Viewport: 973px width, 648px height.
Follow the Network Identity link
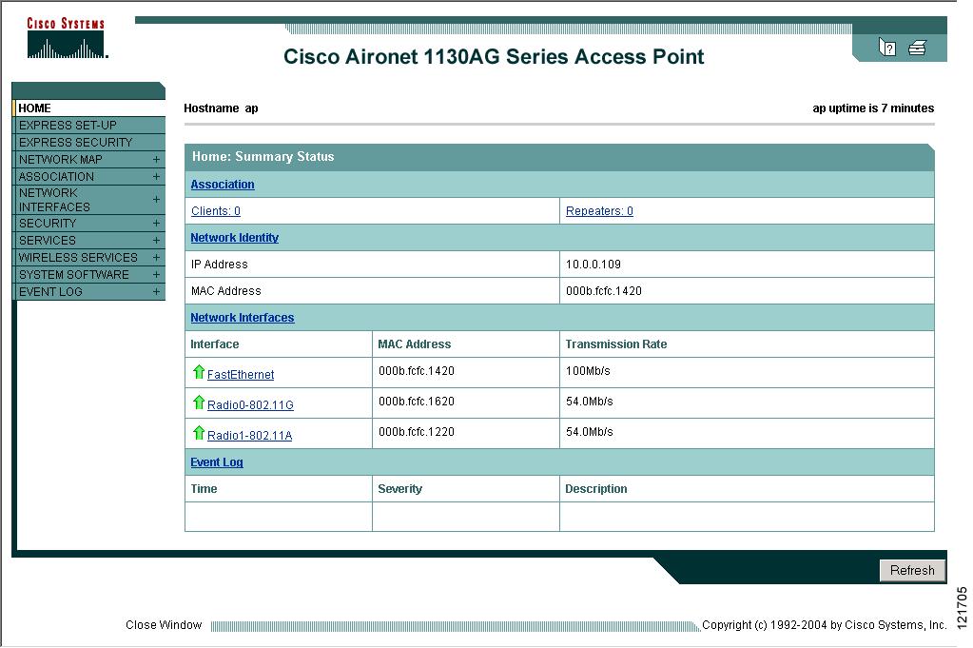click(x=235, y=238)
